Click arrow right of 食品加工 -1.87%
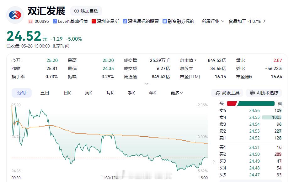 (x=264, y=21)
